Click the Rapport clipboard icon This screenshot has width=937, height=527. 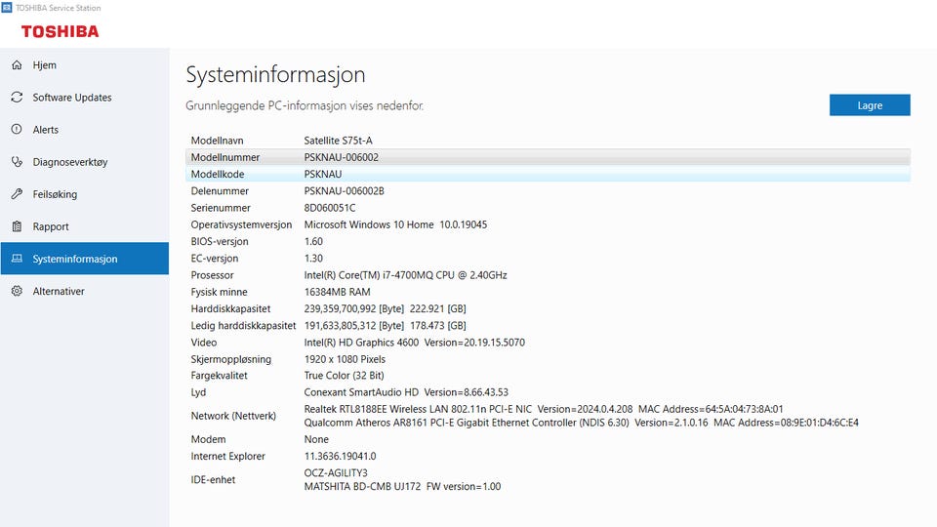pyautogui.click(x=17, y=226)
